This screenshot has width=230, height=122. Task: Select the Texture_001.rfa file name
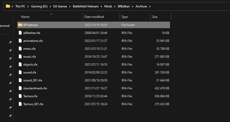pyautogui.click(x=32, y=104)
